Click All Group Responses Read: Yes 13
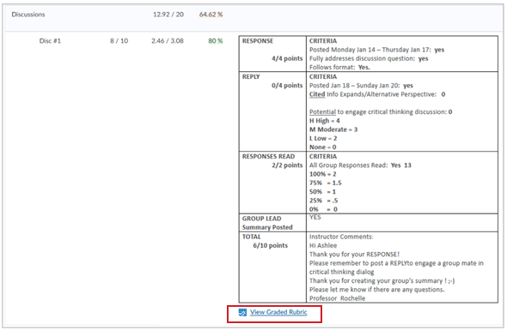The width and height of the screenshot is (507, 330). click(x=360, y=165)
